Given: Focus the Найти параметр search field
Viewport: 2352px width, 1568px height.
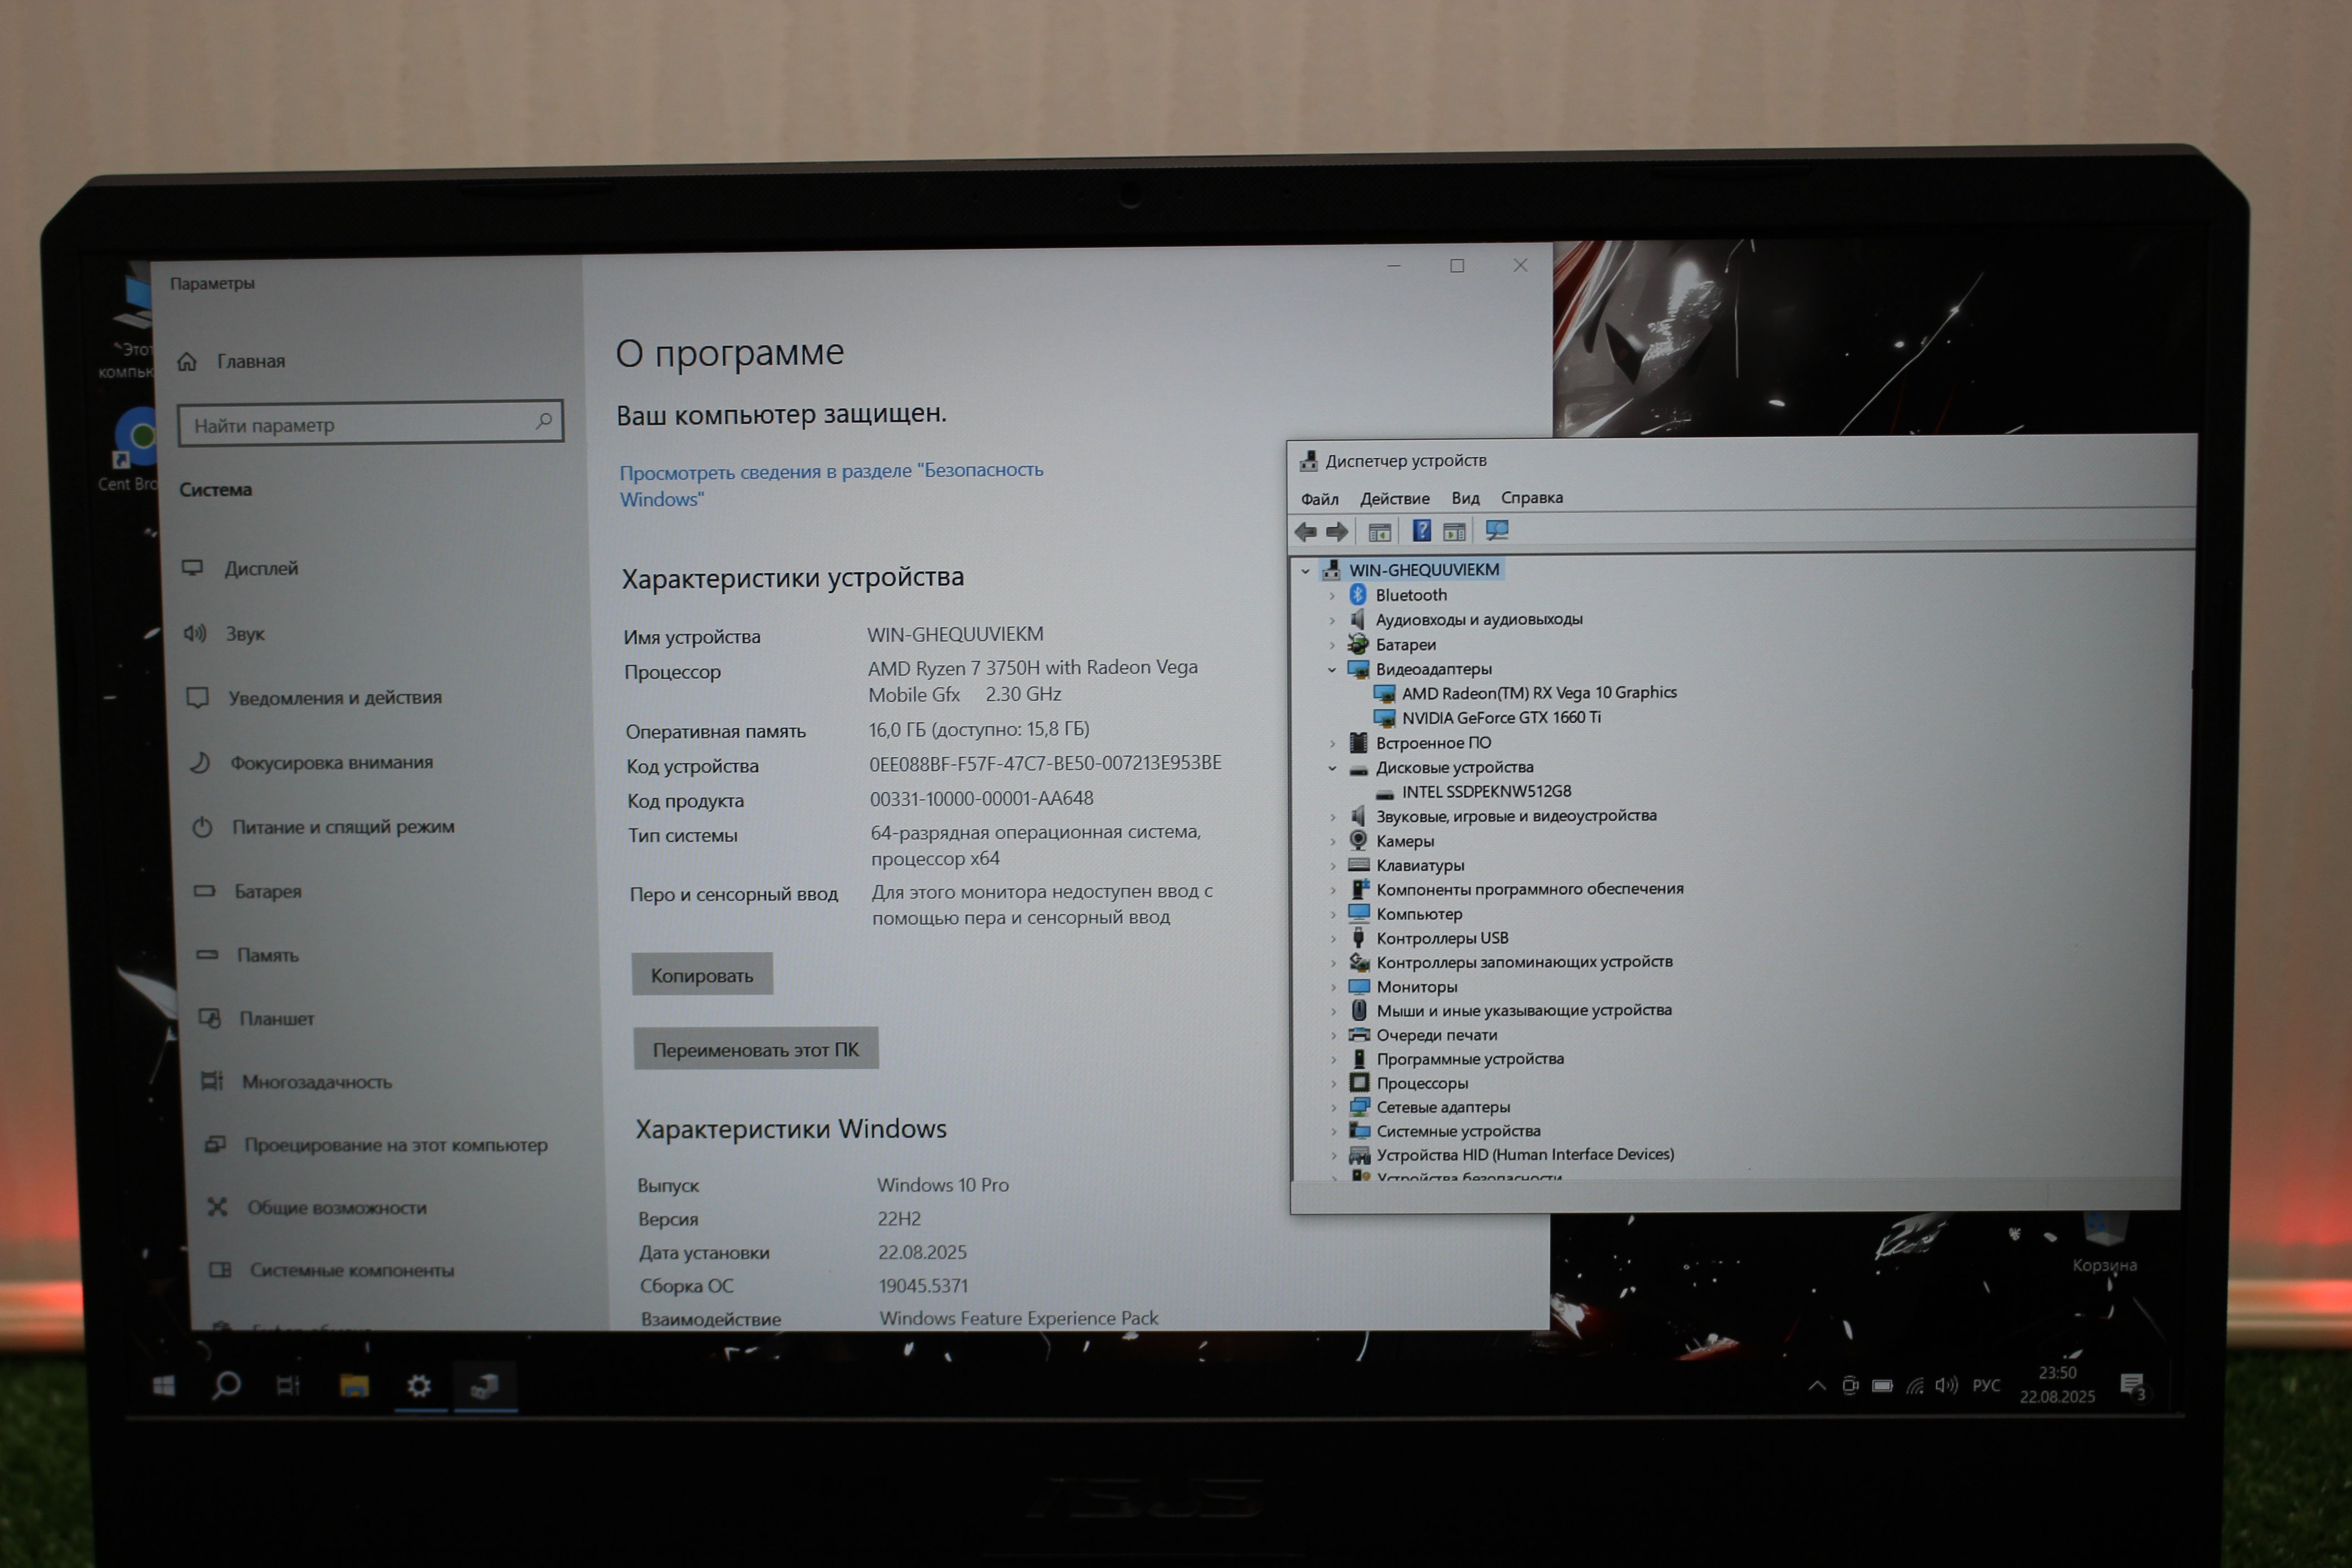Looking at the screenshot, I should pos(370,423).
